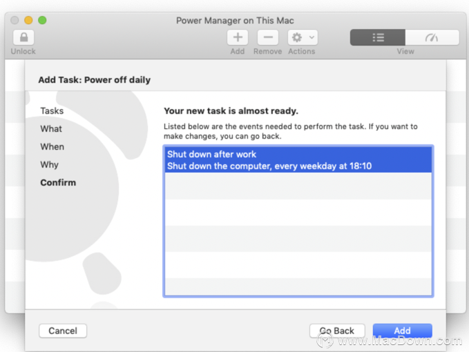Switch to gauge view icon

[x=432, y=38]
